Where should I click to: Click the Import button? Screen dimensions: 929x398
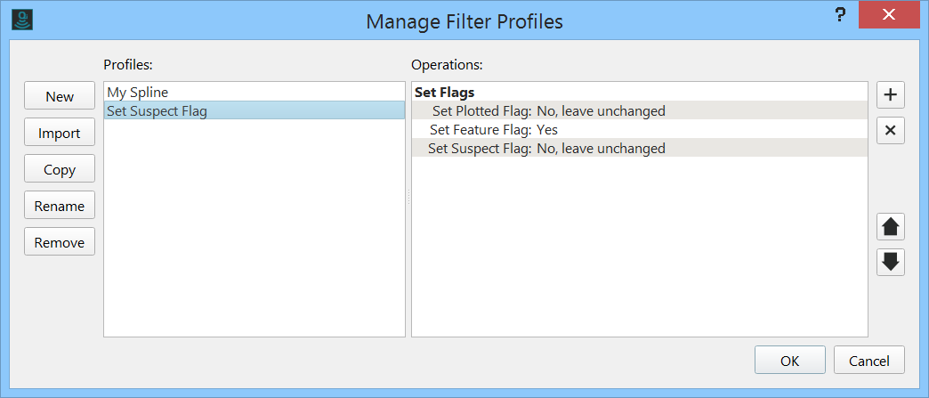(60, 133)
